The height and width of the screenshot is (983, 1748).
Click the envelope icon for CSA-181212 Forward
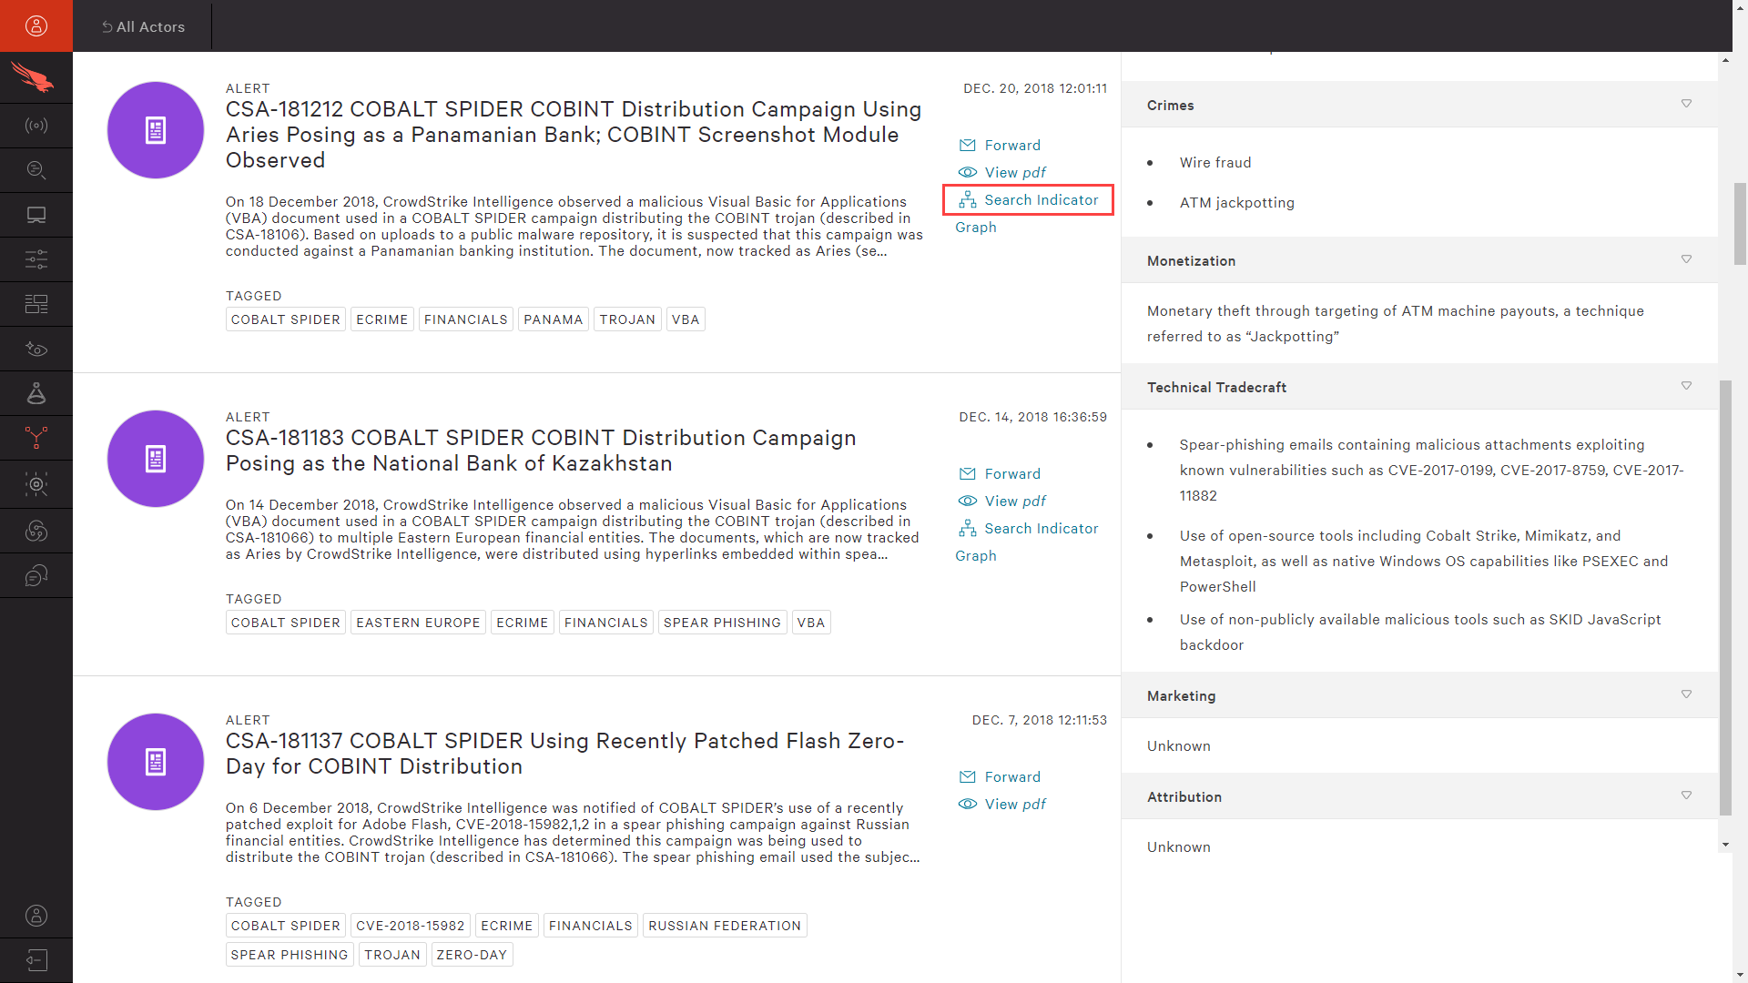pos(967,146)
